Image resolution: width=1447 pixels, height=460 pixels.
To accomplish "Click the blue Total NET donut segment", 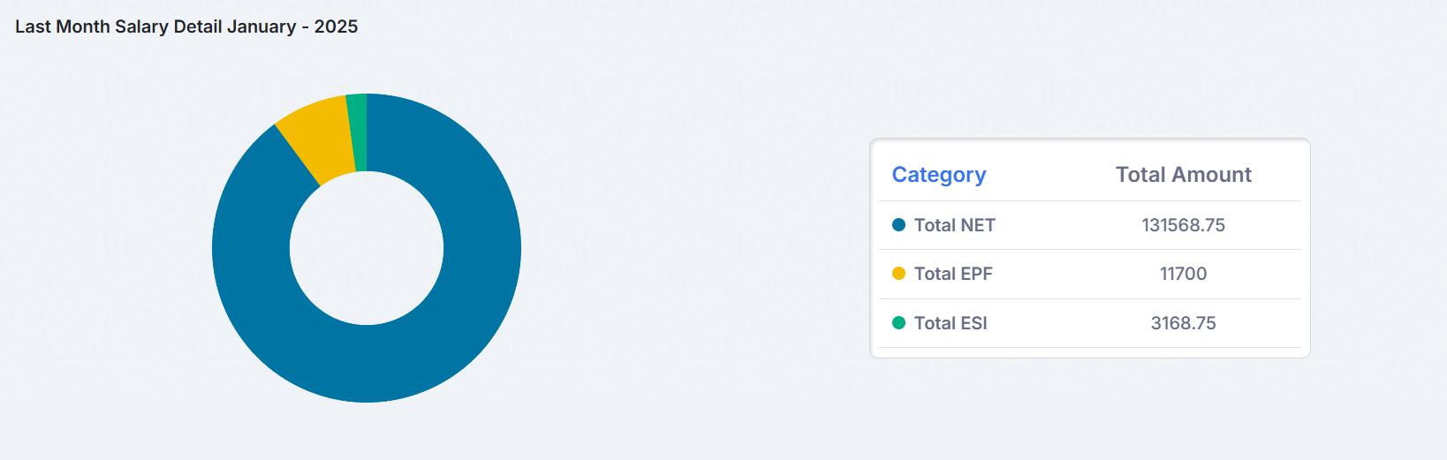I will click(x=481, y=265).
